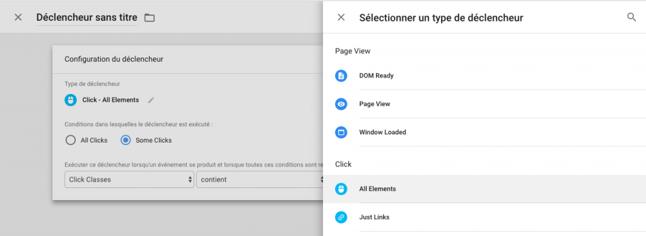The height and width of the screenshot is (236, 646).
Task: Edit the title Déclencheur sans titre
Action: pos(86,18)
